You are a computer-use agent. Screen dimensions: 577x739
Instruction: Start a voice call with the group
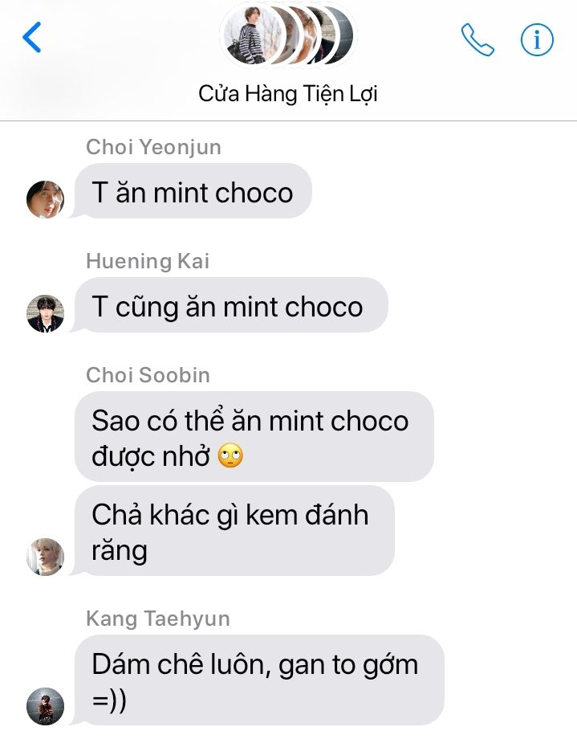pos(477,39)
